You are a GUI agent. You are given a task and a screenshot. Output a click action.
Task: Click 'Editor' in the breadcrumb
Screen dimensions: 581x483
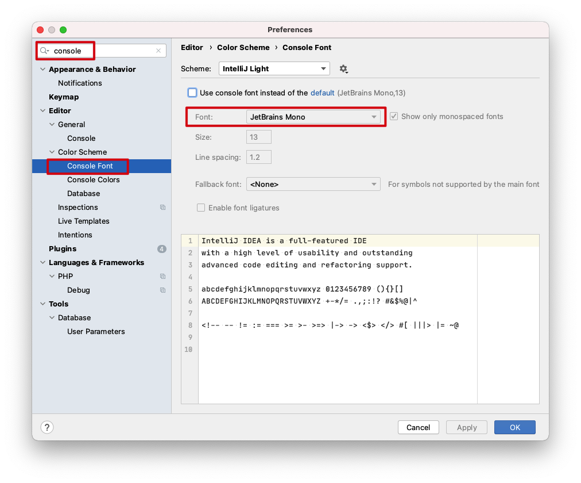point(192,48)
